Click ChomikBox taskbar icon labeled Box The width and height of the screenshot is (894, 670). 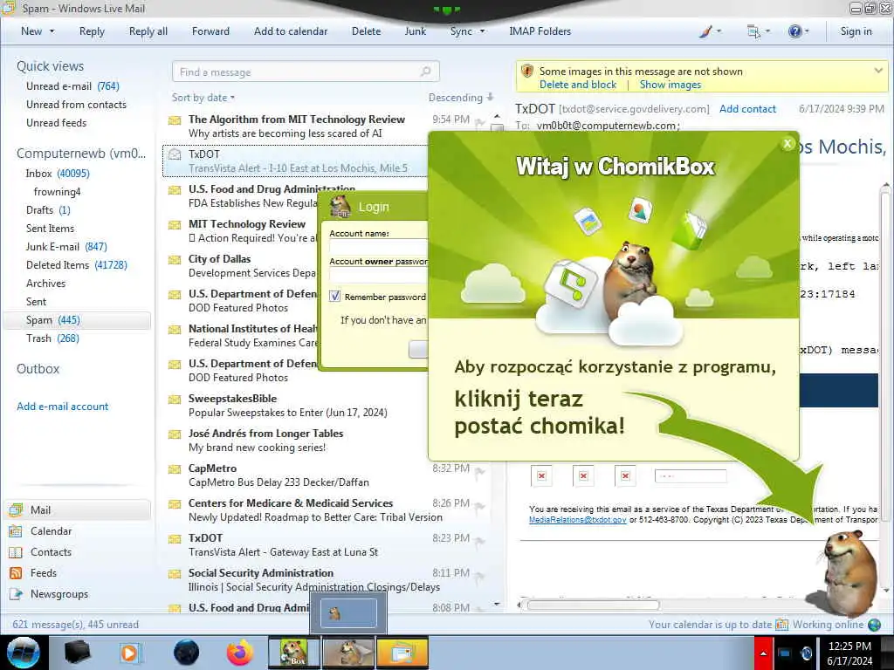tap(293, 653)
